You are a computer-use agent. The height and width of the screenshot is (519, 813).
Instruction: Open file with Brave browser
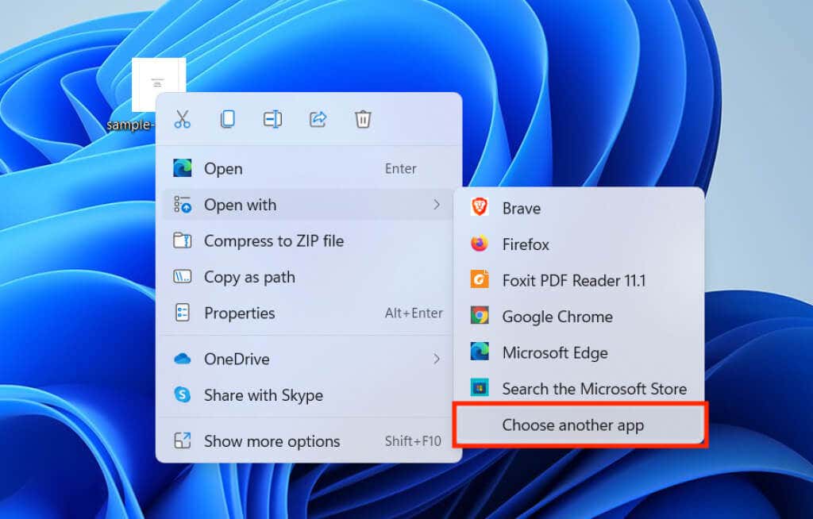pyautogui.click(x=521, y=209)
